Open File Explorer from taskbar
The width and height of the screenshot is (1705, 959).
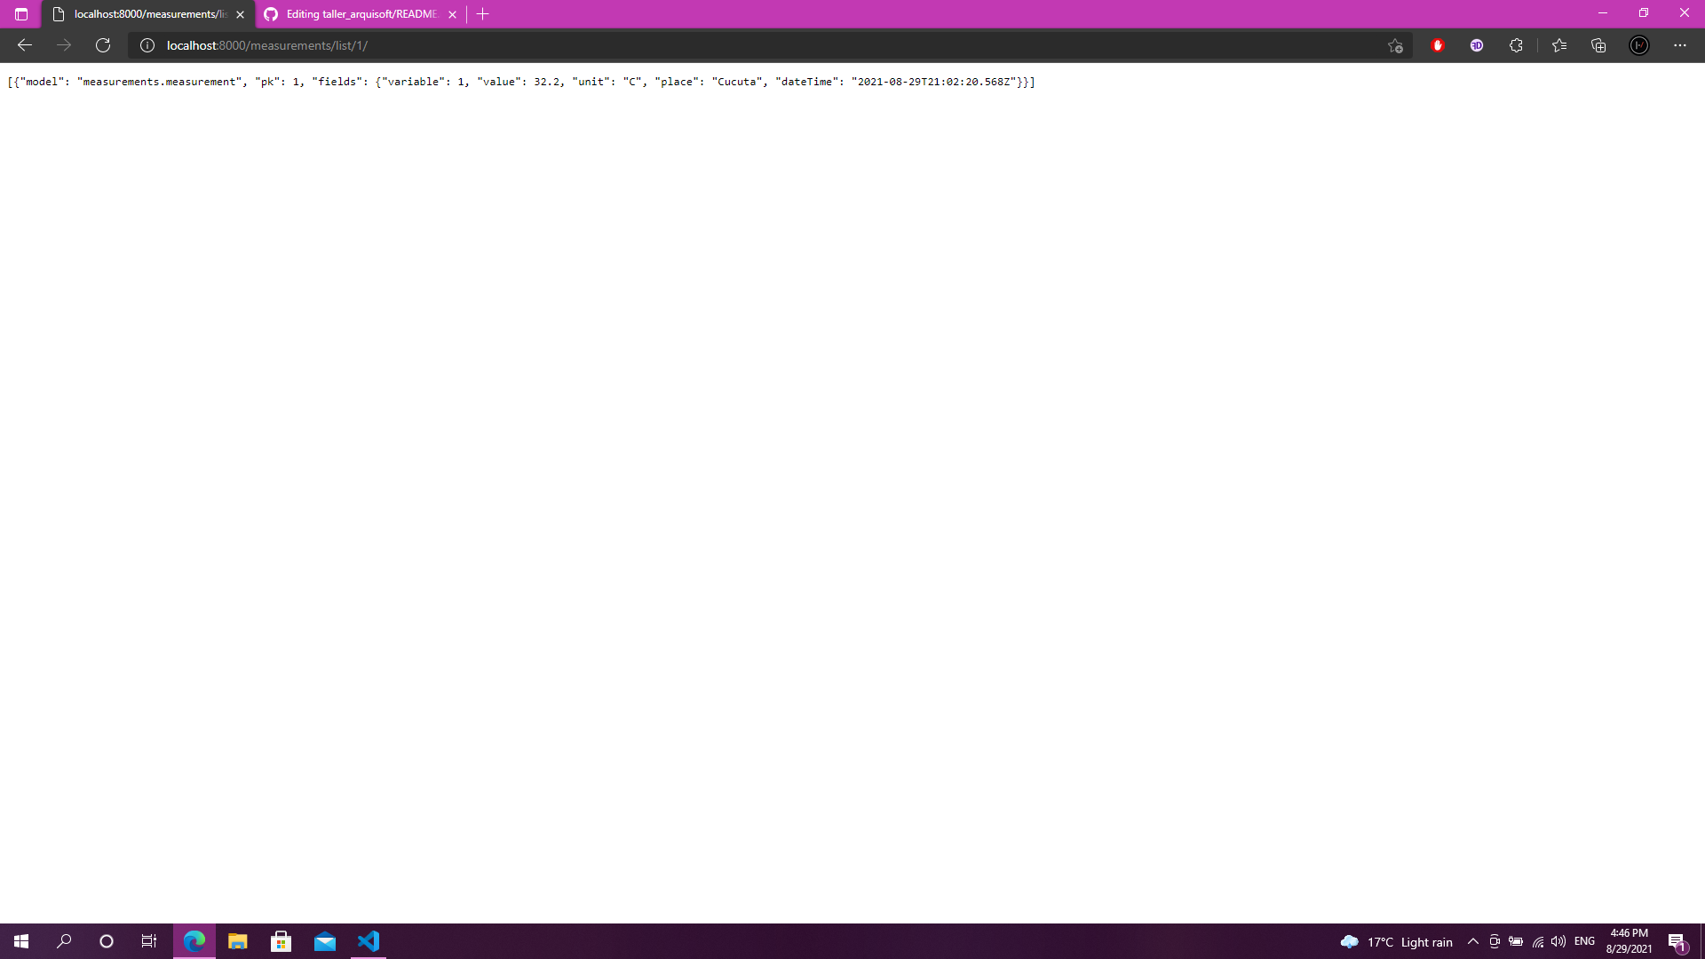click(x=237, y=941)
